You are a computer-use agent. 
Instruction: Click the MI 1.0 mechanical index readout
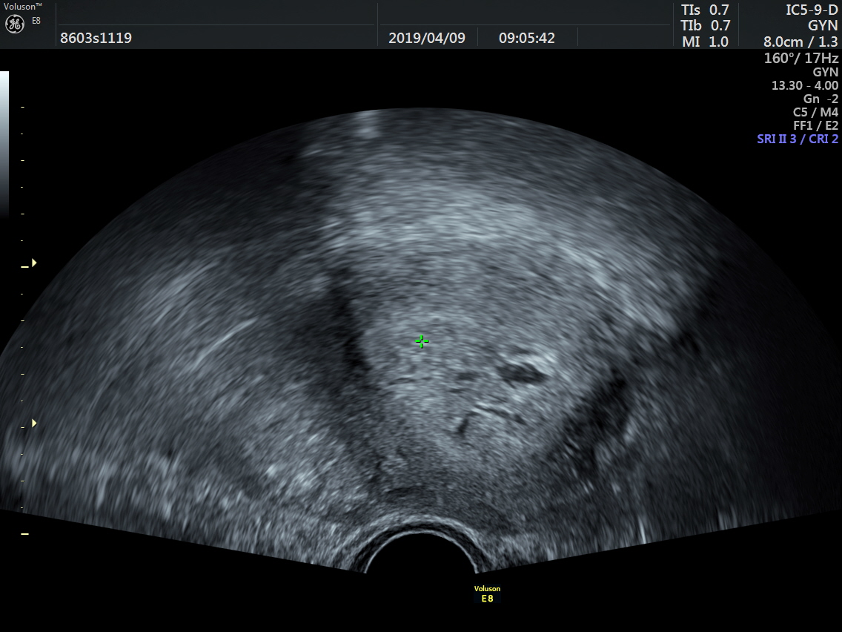705,42
